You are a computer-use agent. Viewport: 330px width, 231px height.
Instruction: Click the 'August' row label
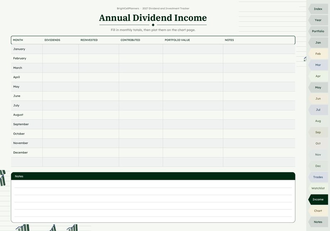(x=18, y=115)
